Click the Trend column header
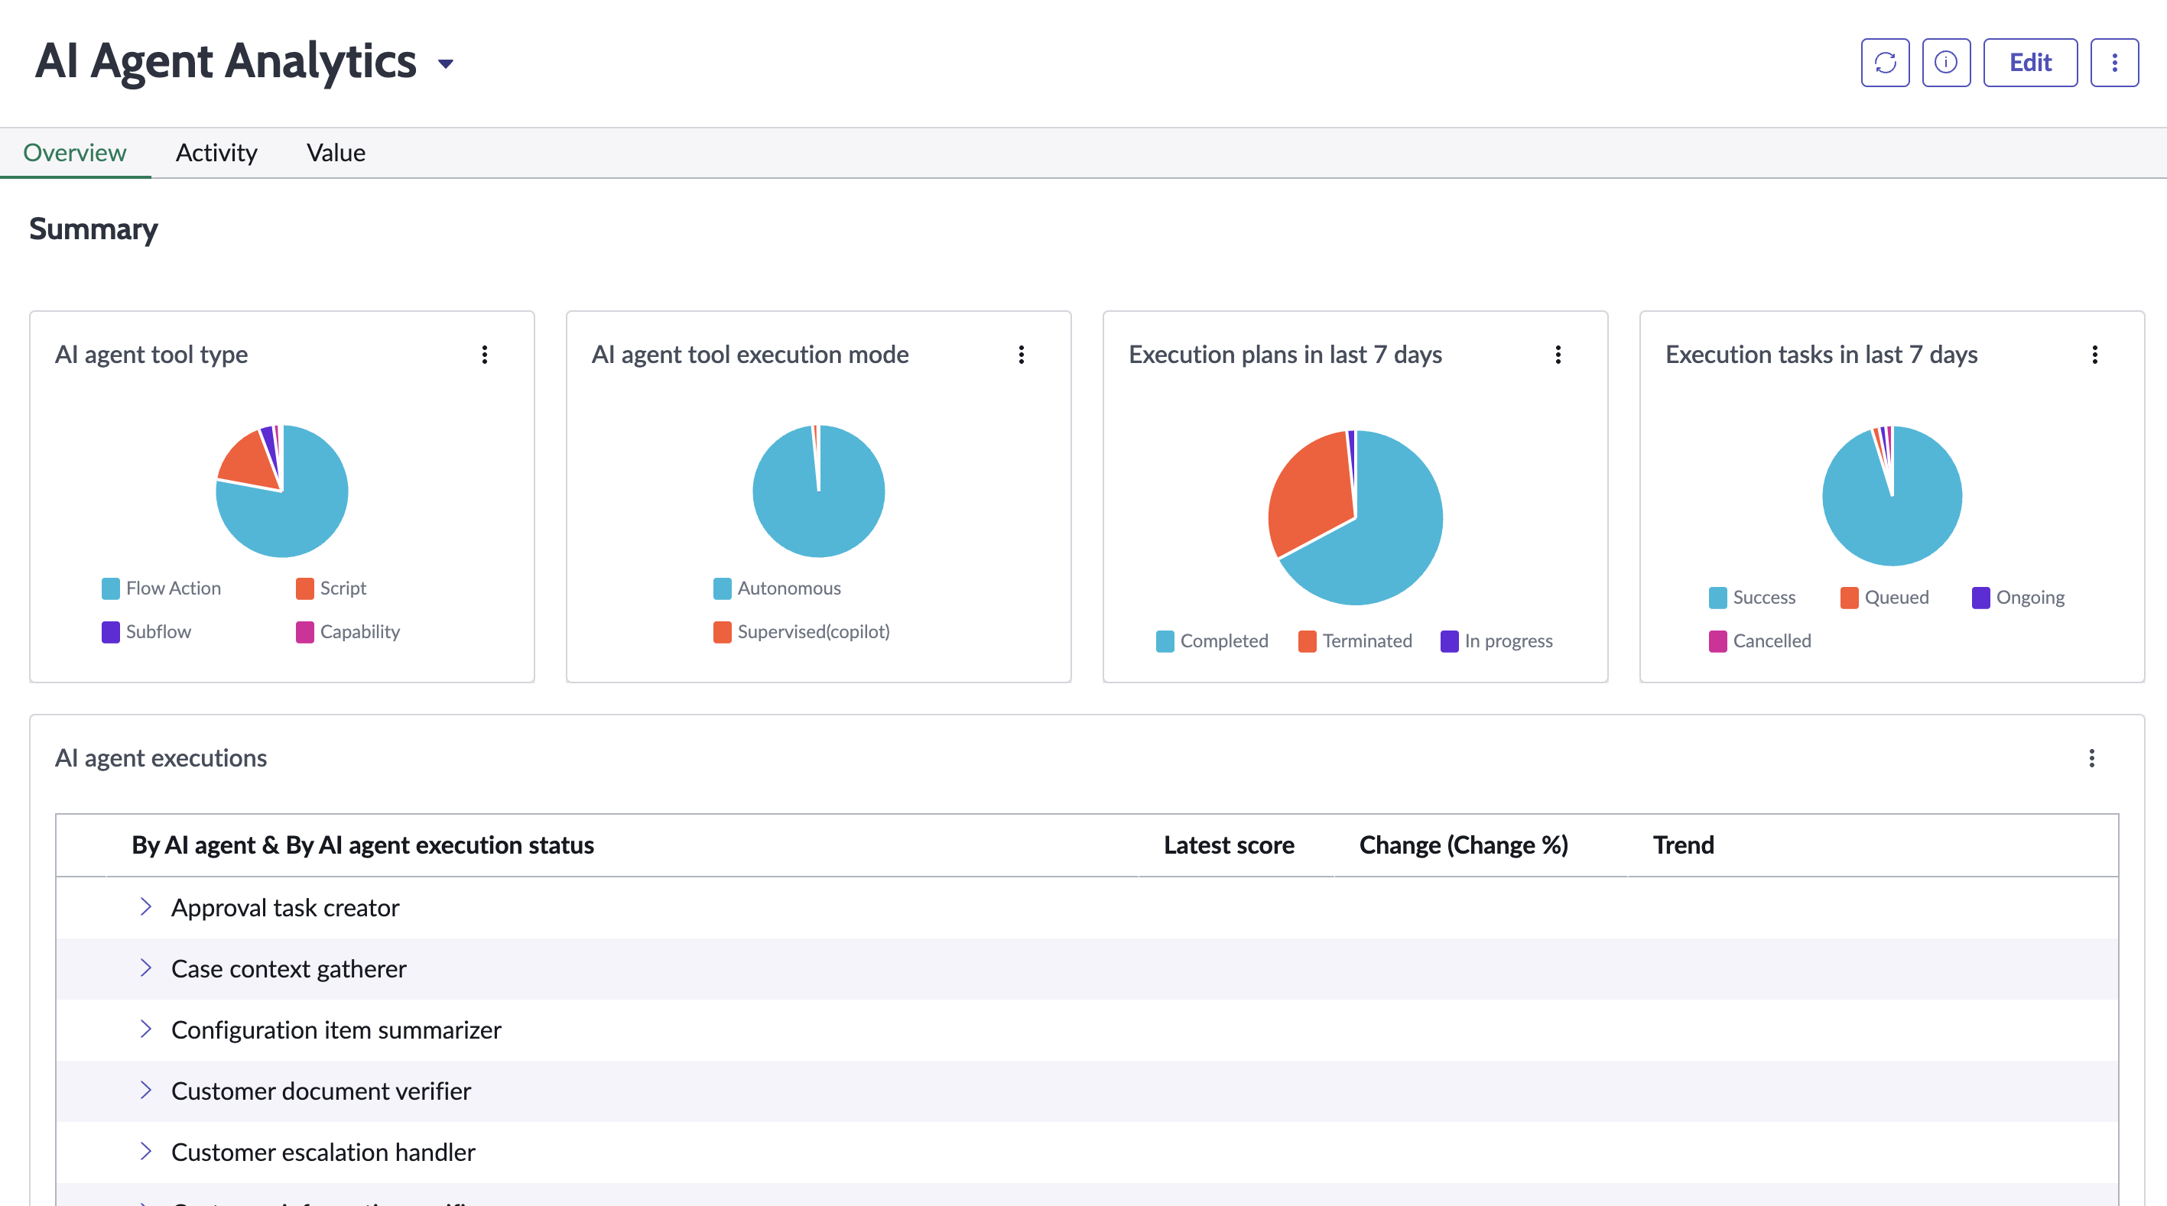2167x1206 pixels. (x=1683, y=845)
